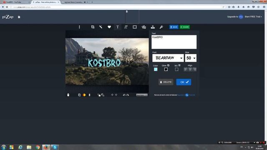267x150 pixels.
Task: Open the Firefox hamburger menu
Action: 264,7
